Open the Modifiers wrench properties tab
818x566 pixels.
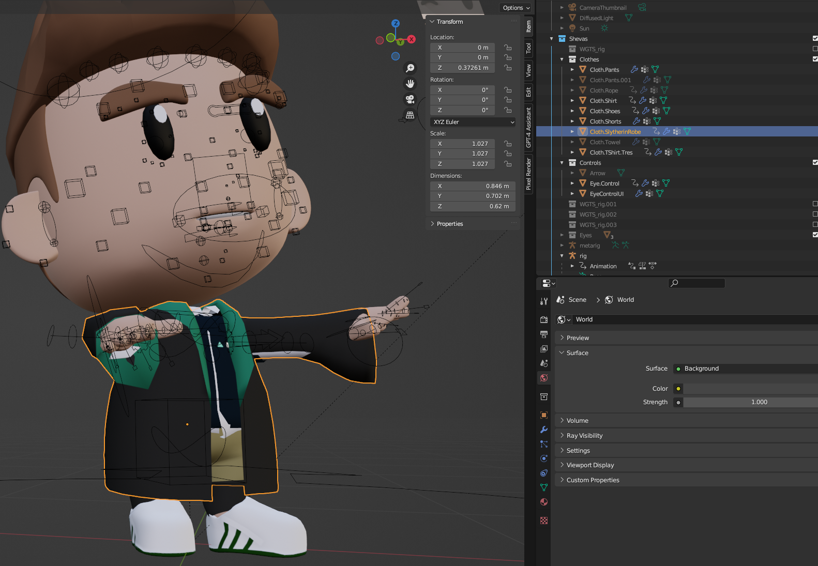544,430
